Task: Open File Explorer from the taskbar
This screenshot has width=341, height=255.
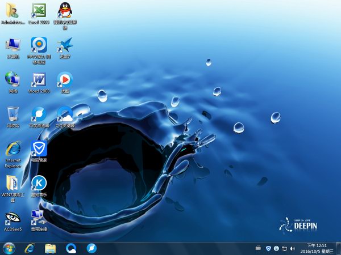Action: pyautogui.click(x=50, y=248)
